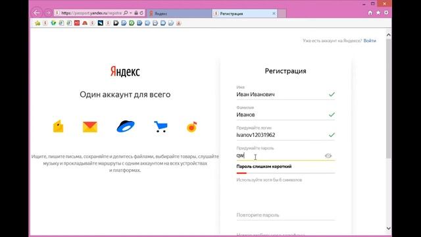Click the padlock security icon in address bar
Image resolution: width=421 pixels, height=237 pixels.
[x=136, y=13]
